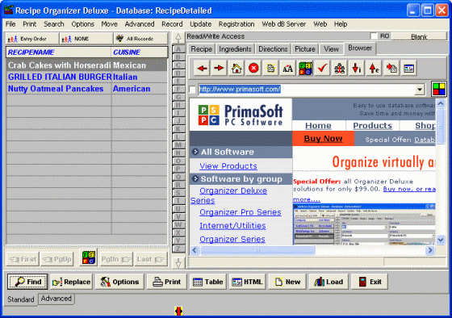Open the View Products link
This screenshot has height=318, width=452.
(228, 166)
